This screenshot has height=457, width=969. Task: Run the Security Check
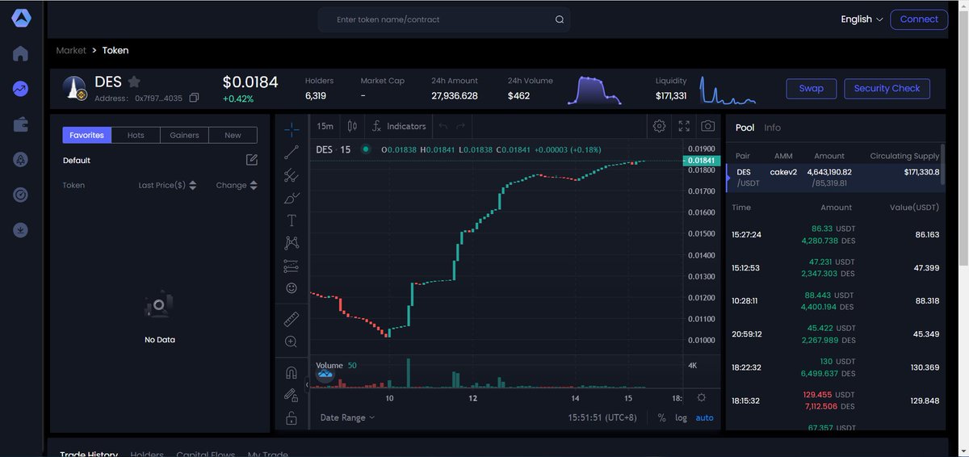click(x=887, y=89)
